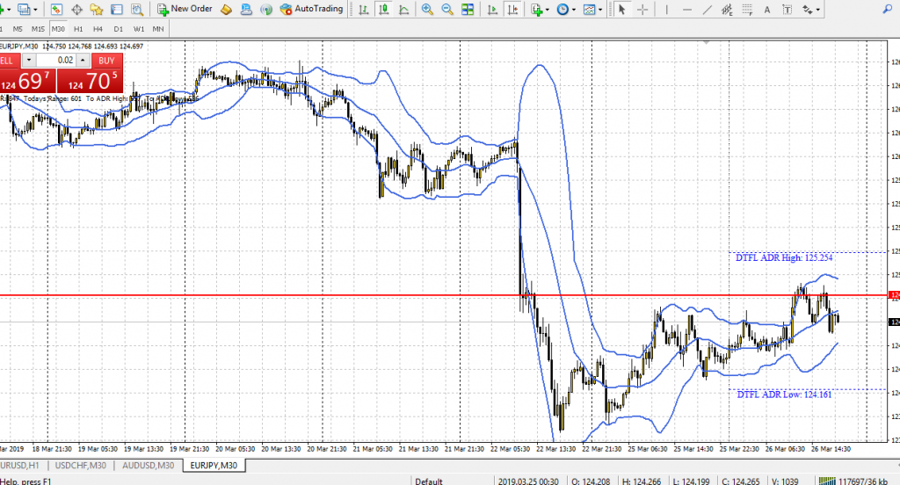Select the Trendline drawing tool

[x=708, y=9]
